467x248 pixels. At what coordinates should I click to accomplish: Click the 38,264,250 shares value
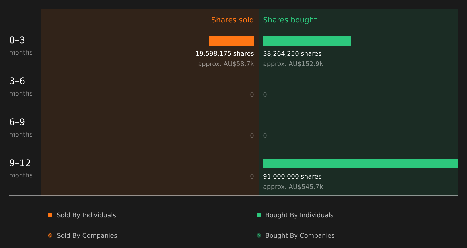pos(292,54)
